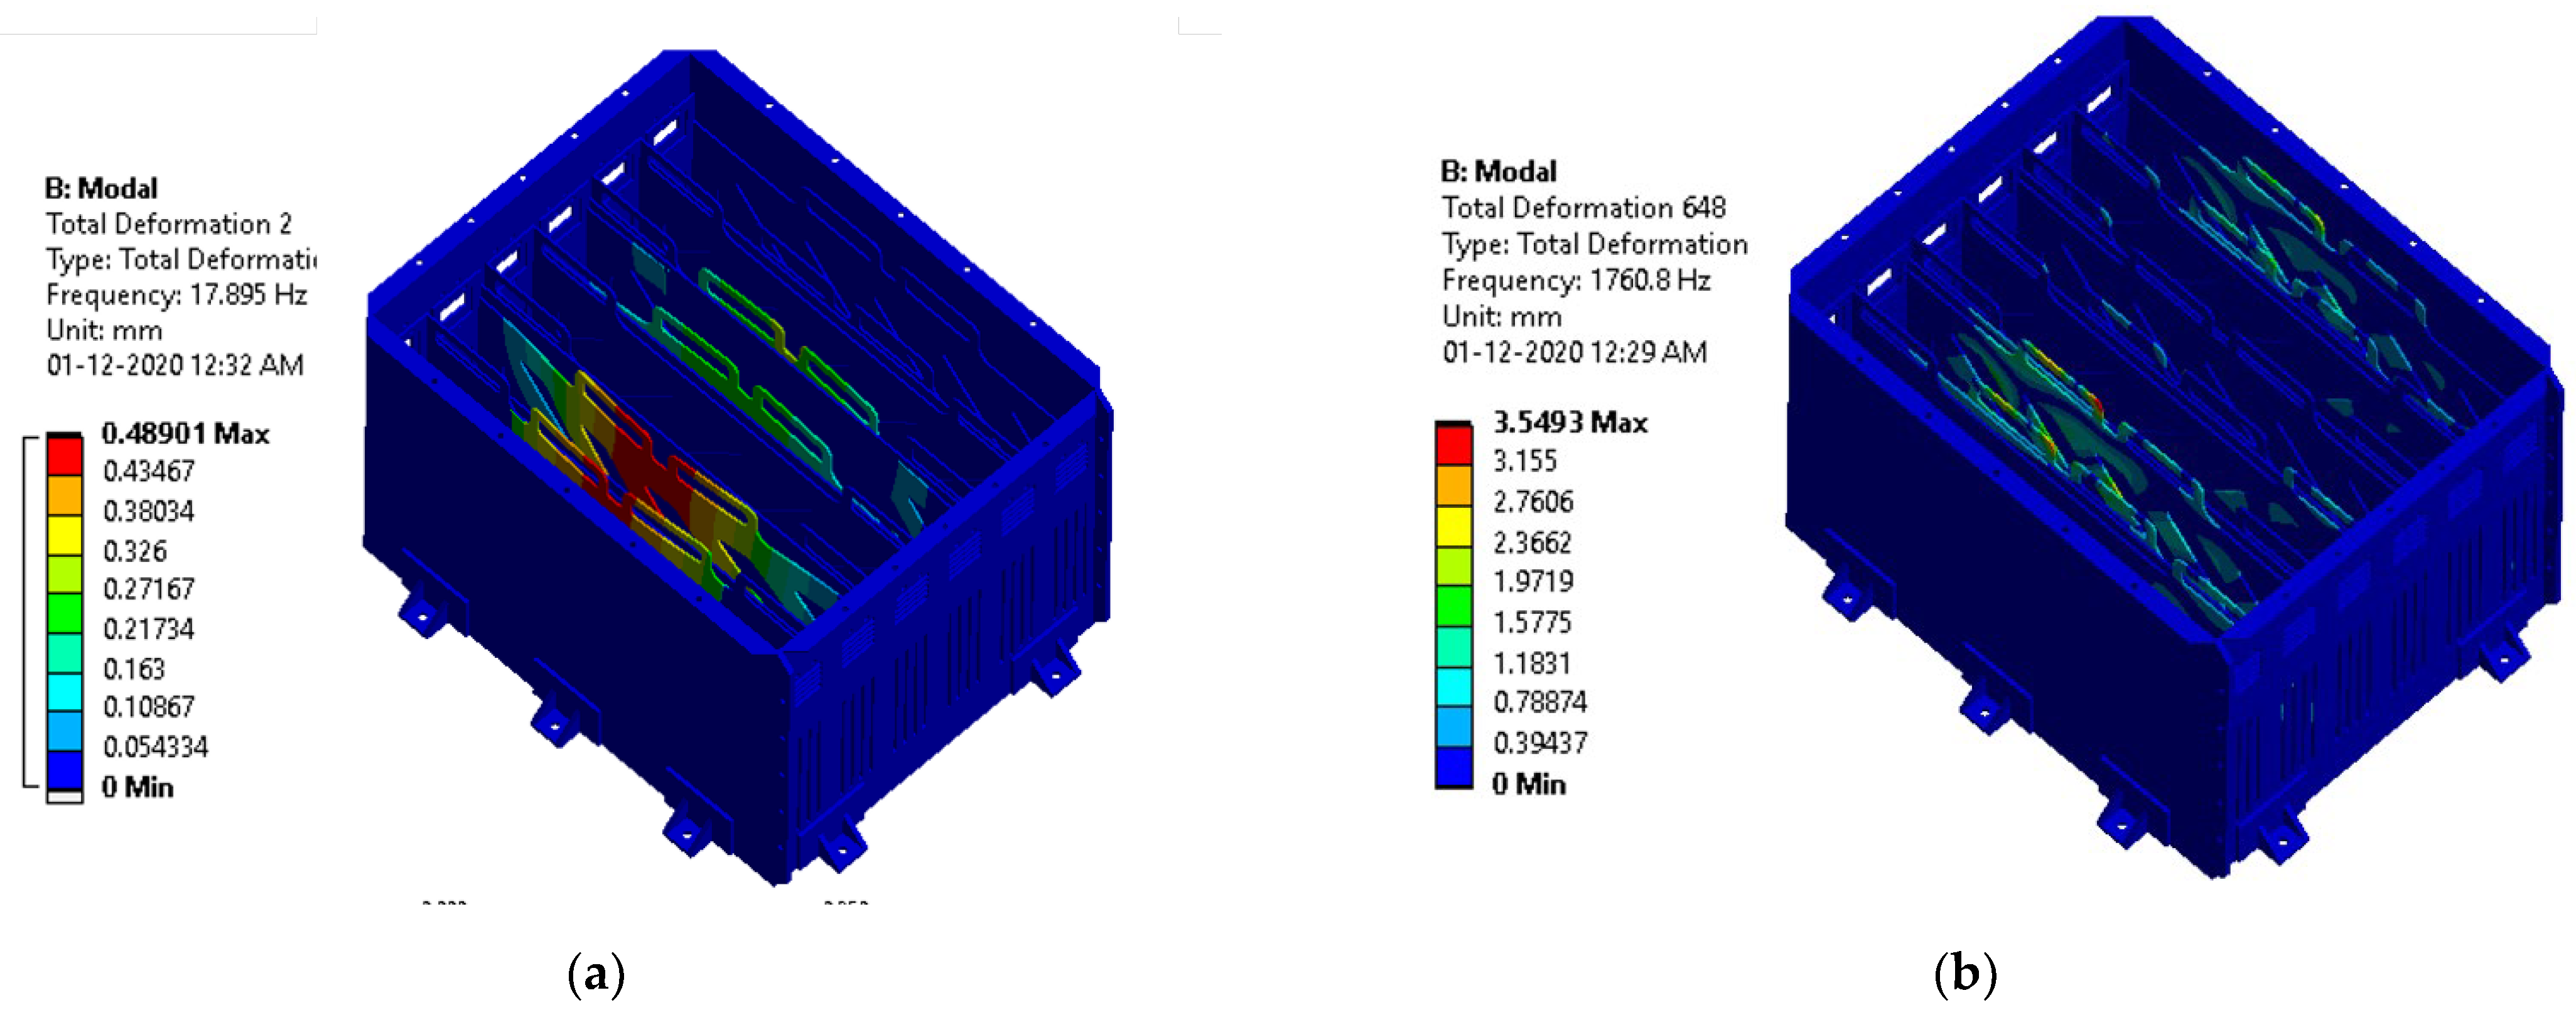The height and width of the screenshot is (1010, 2576).
Task: Click the 'Frequency: 17.895 Hz' label
Action: click(176, 295)
